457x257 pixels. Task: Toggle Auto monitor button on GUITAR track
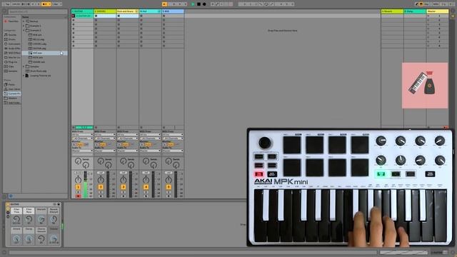pyautogui.click(x=80, y=144)
